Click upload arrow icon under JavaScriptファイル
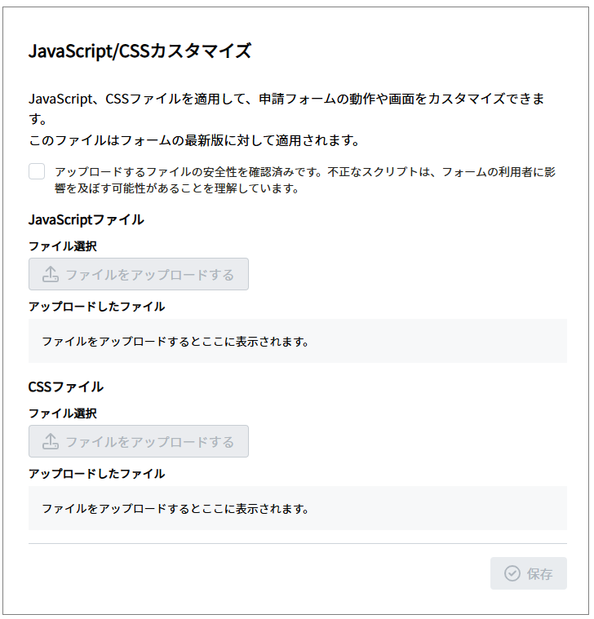594x619 pixels. click(51, 274)
